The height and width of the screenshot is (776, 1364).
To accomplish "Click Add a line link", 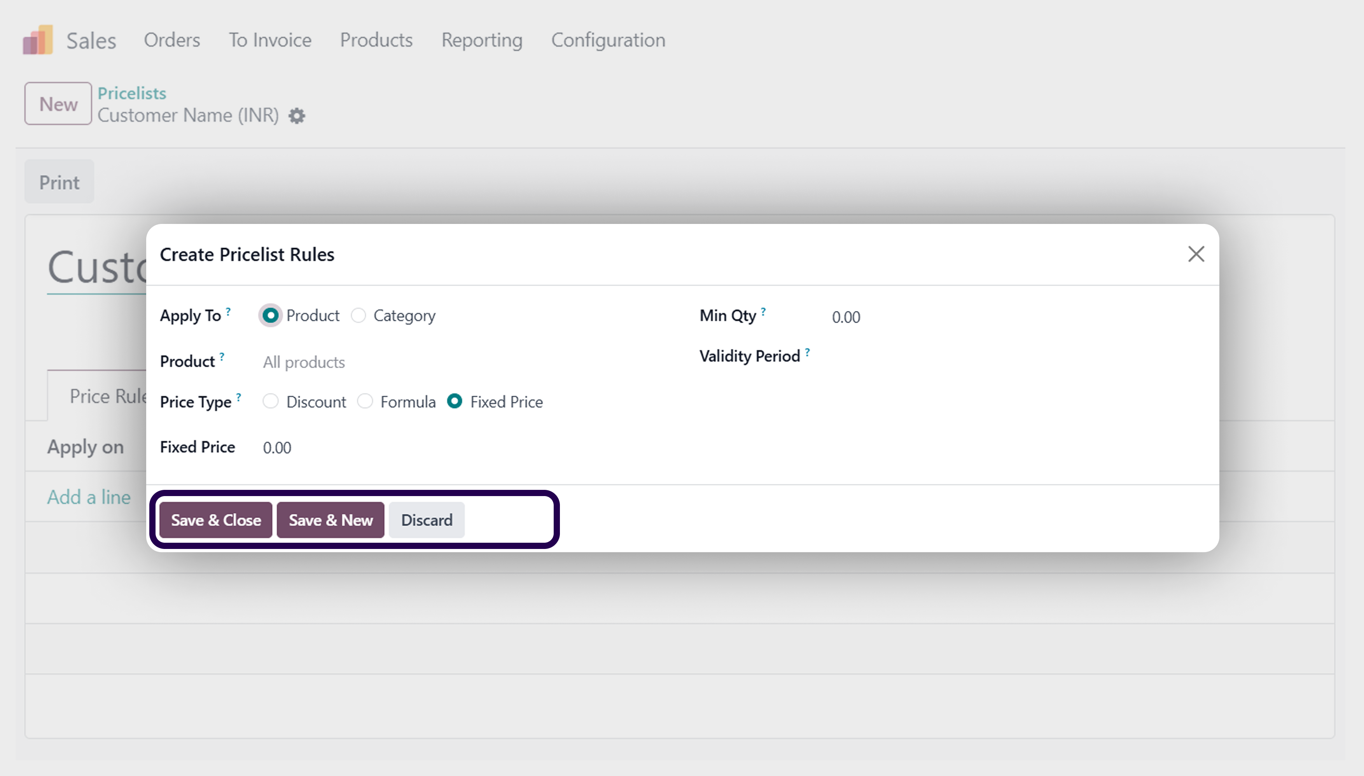I will tap(89, 497).
